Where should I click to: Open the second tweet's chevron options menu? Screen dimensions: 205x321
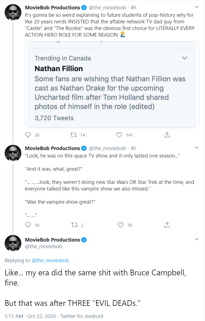point(197,148)
